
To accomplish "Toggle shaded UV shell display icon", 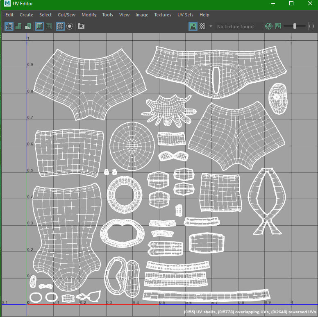I will pyautogui.click(x=18, y=26).
